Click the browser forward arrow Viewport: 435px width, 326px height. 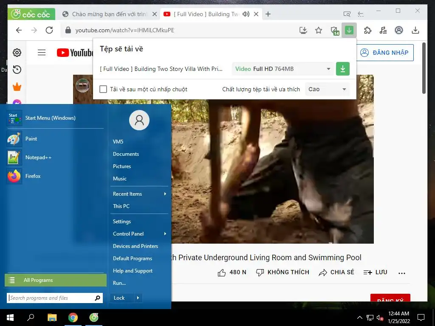tap(34, 30)
